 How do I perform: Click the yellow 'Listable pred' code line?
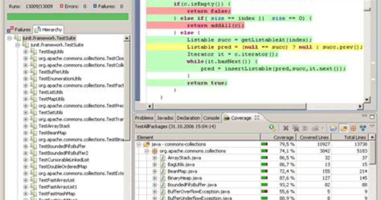[x=255, y=47]
